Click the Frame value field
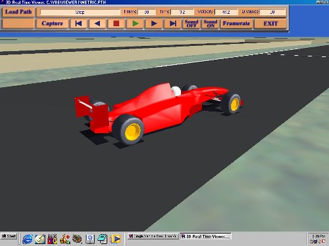 147,12
